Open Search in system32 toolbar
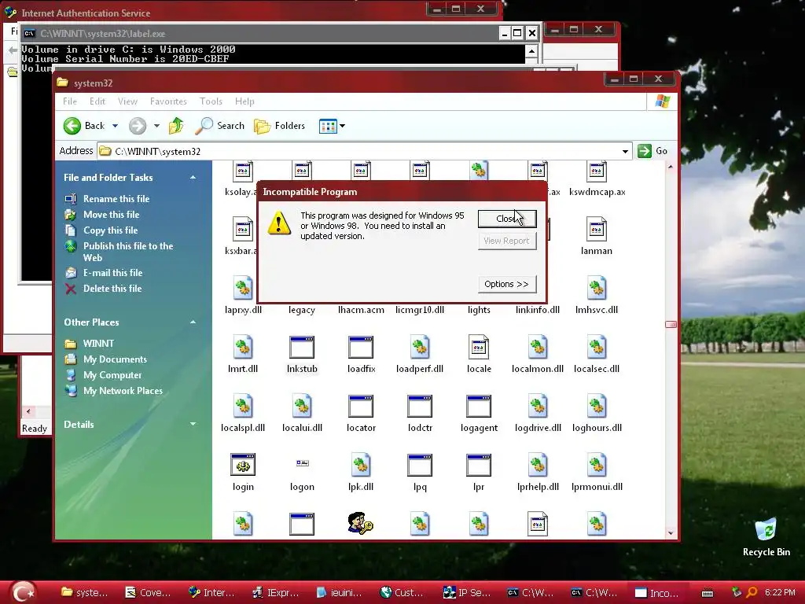Image resolution: width=805 pixels, height=604 pixels. [x=220, y=126]
